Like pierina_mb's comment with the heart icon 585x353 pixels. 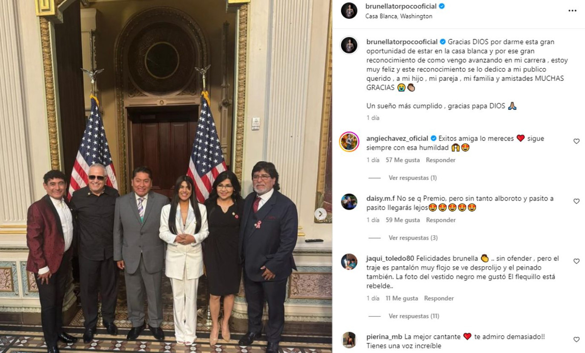click(576, 340)
